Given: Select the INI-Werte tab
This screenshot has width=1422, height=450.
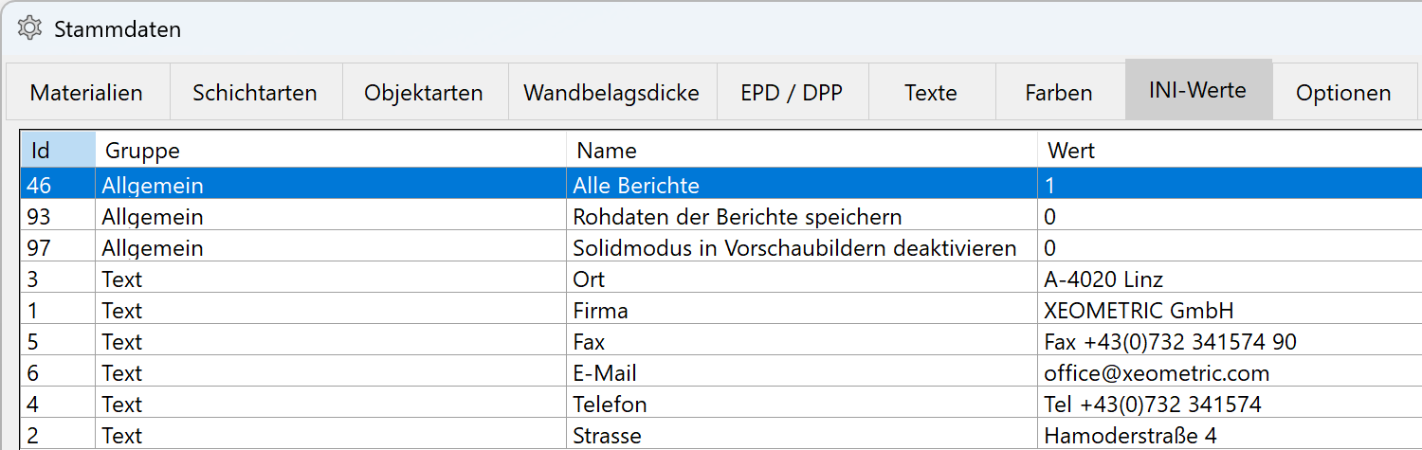Looking at the screenshot, I should (1198, 90).
